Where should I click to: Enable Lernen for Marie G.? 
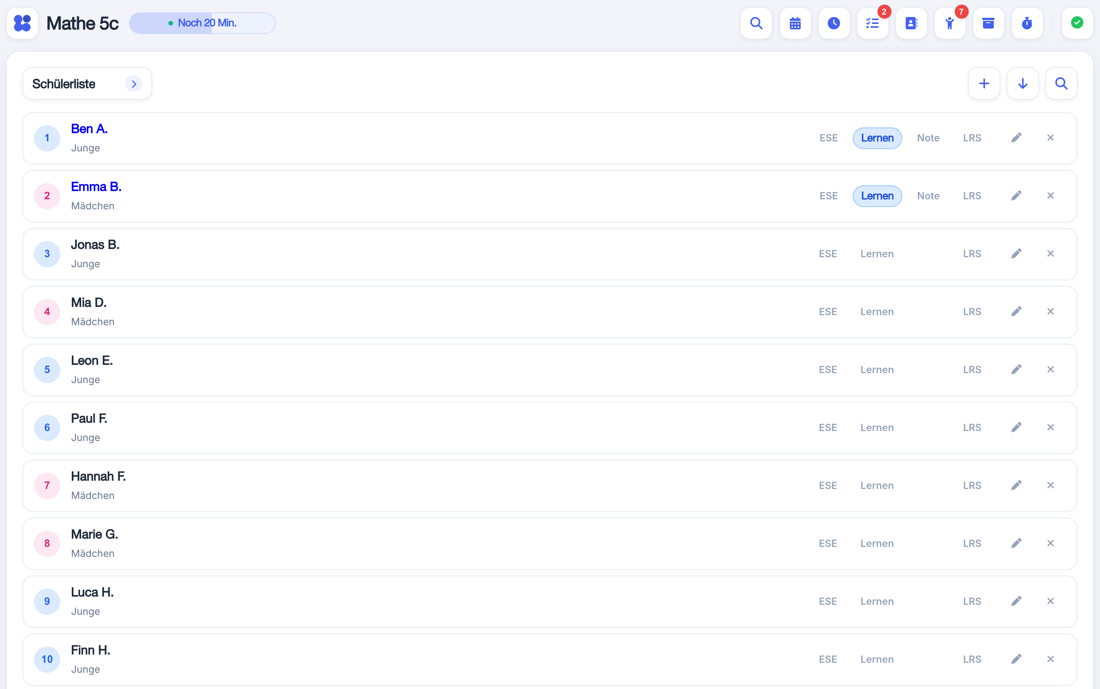[877, 543]
